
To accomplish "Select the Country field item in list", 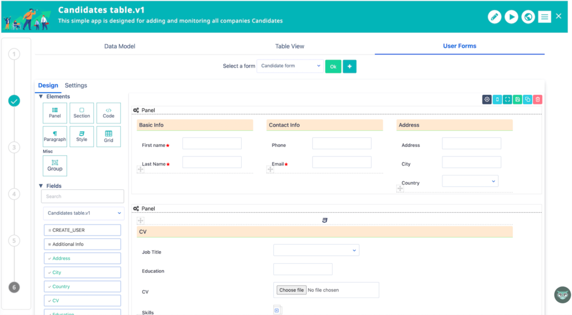I will (83, 287).
